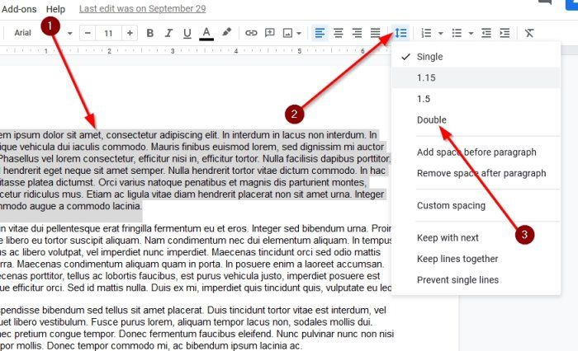The height and width of the screenshot is (351, 578).
Task: Open the text color picker
Action: tap(206, 33)
